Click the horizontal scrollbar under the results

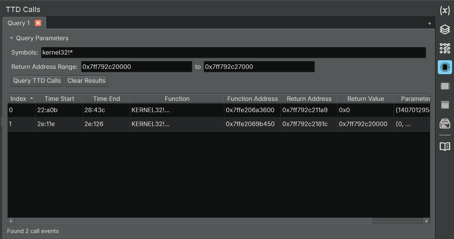(x=192, y=221)
